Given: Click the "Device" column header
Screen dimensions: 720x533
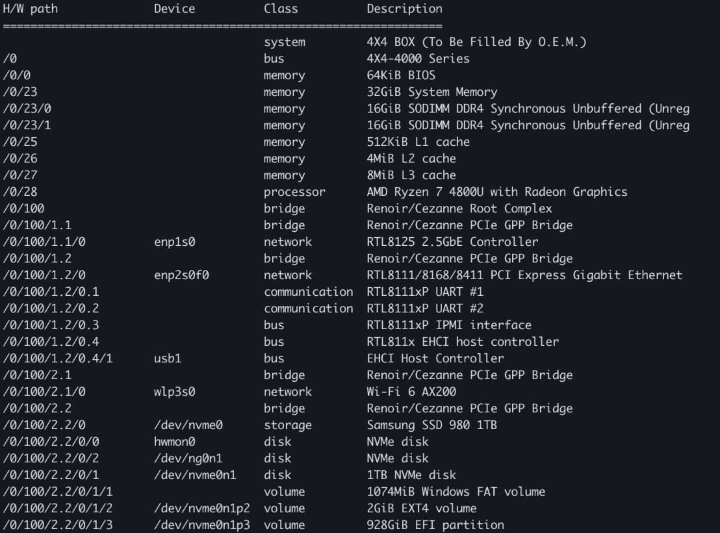Looking at the screenshot, I should [174, 9].
